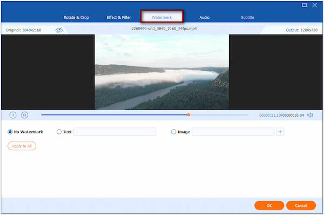Image resolution: width=324 pixels, height=215 pixels.
Task: Open the Subtitle tab
Action: pyautogui.click(x=247, y=17)
